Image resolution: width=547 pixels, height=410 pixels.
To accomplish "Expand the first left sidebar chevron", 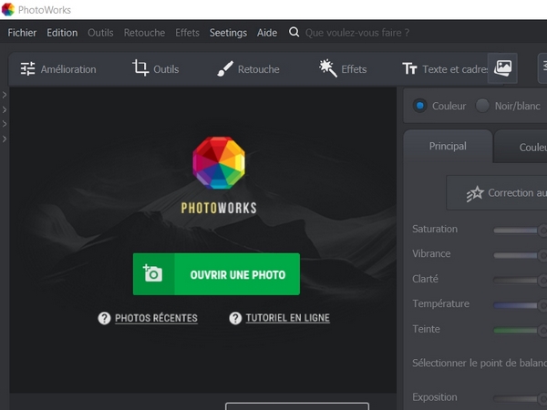I will [x=5, y=95].
